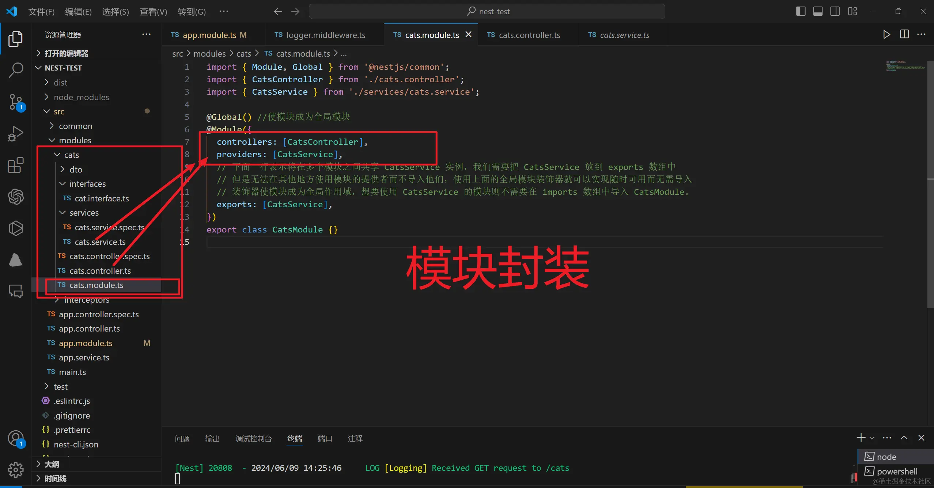
Task: Customize layout with the layout icon
Action: 852,11
